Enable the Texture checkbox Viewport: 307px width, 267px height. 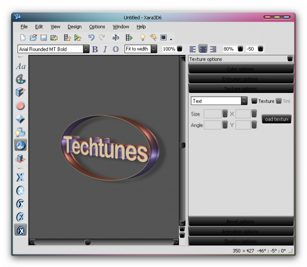(254, 101)
